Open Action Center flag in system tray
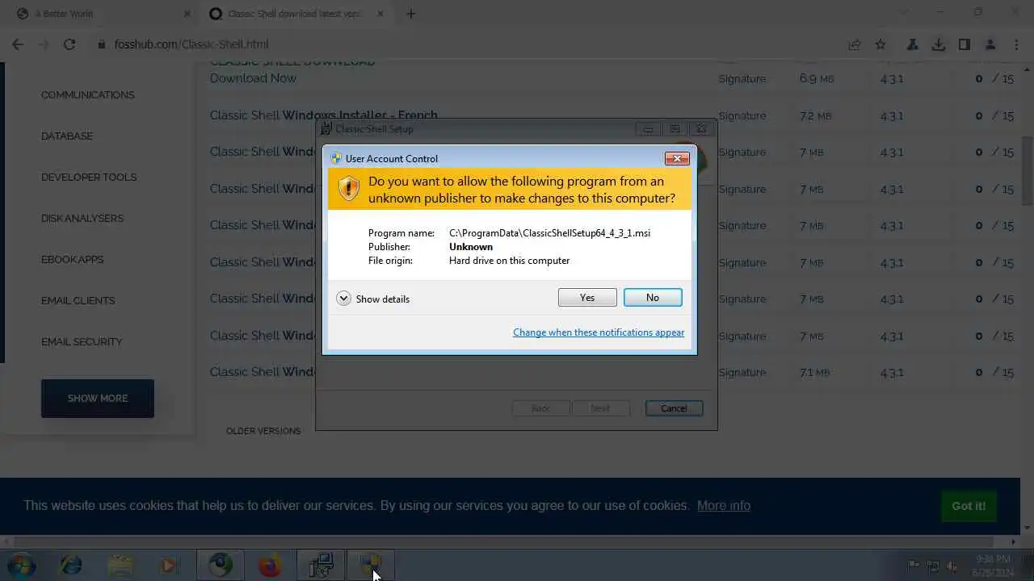Viewport: 1034px width, 581px height. (914, 566)
